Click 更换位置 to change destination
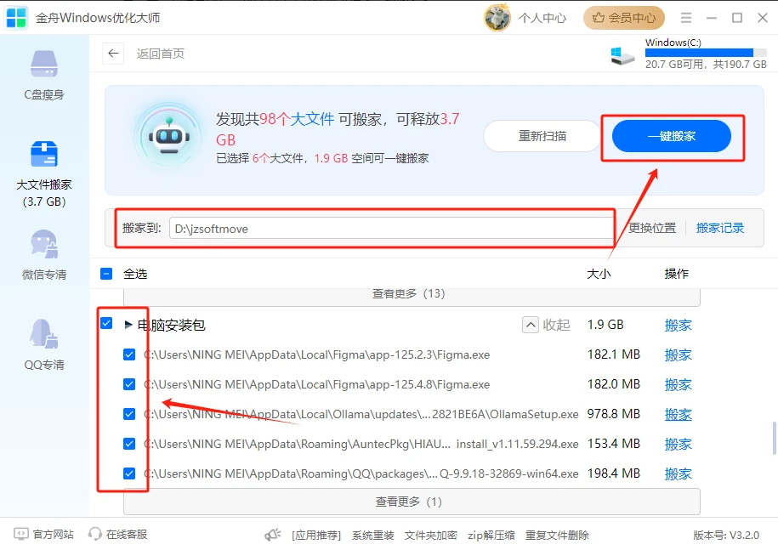 [652, 228]
